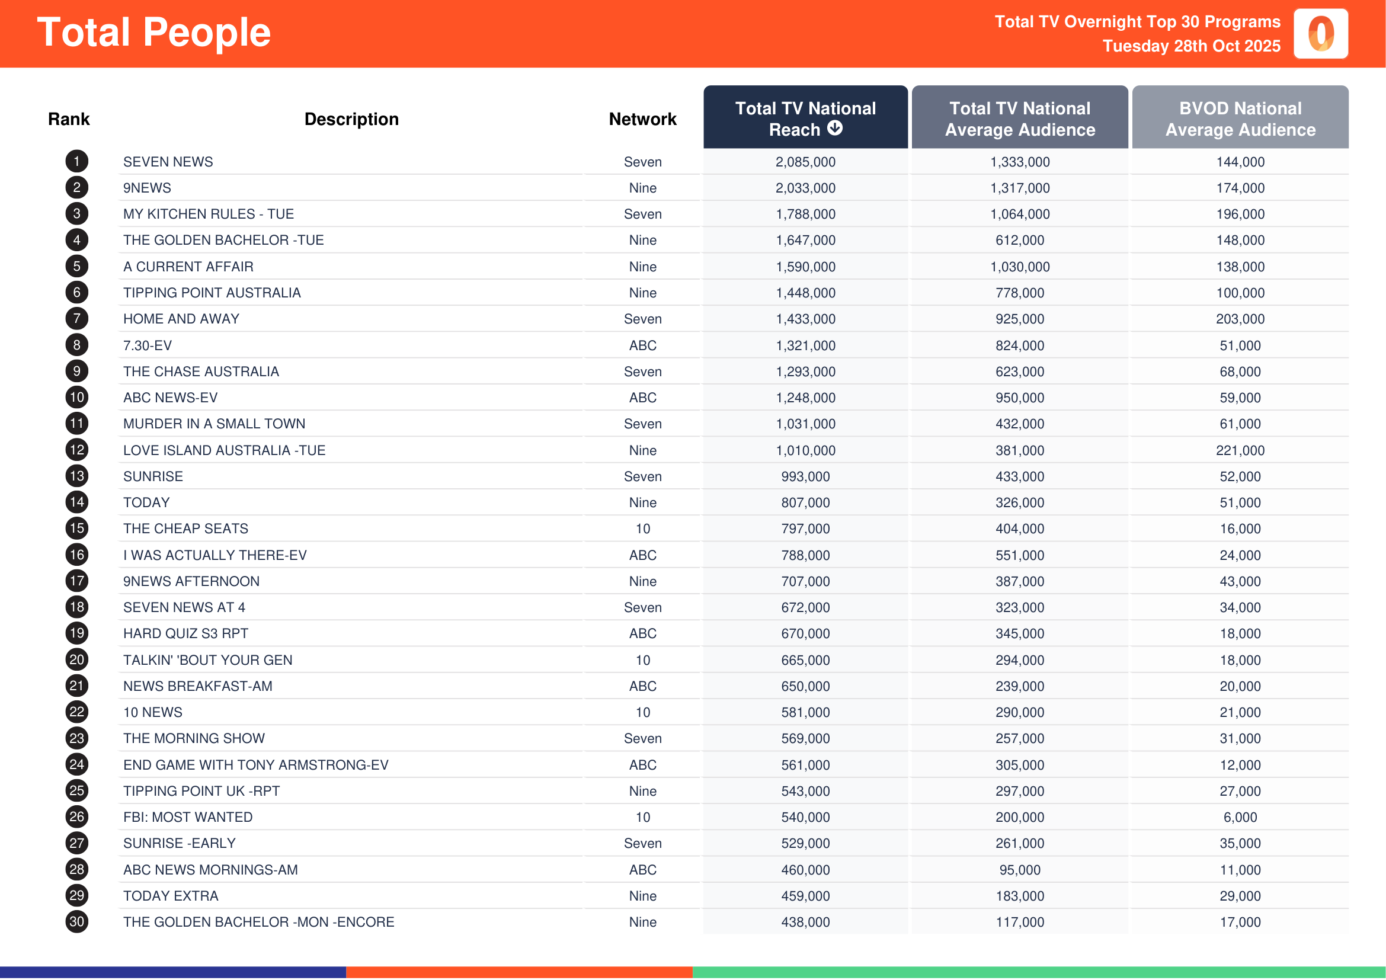
Task: Click the MY KITCHEN RULES - TUE entry
Action: (x=208, y=214)
